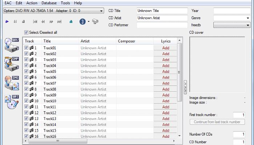This screenshot has width=254, height=145.
Task: Click the rewind button
Action: [x=43, y=21]
